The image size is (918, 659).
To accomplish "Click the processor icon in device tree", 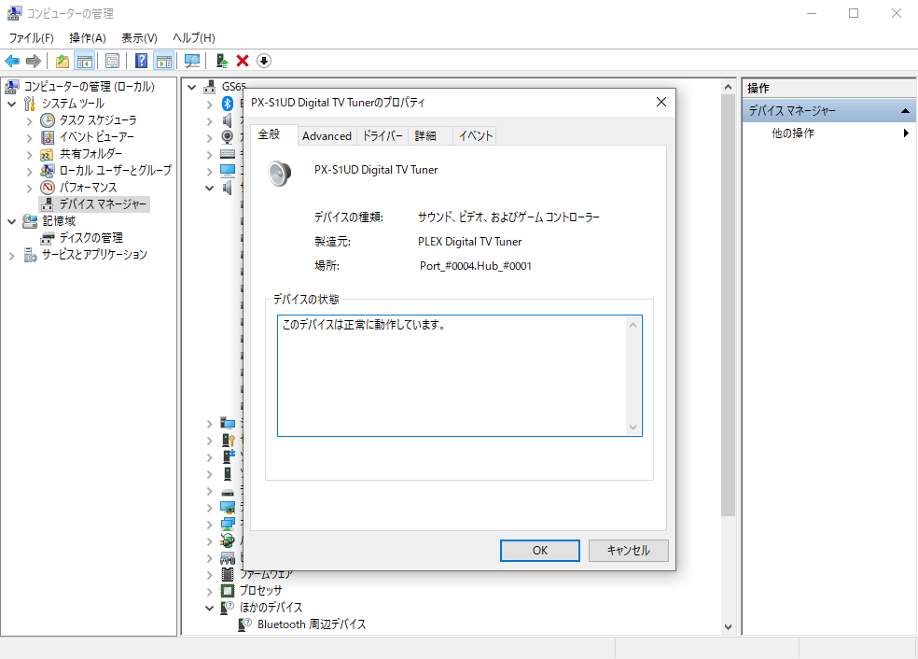I will click(x=227, y=591).
